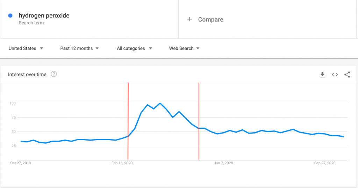
Task: Open help icon beside Interest over time
Action: [x=54, y=74]
